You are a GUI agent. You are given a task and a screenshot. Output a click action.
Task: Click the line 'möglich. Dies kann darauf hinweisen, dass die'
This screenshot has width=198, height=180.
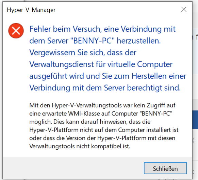pyautogui.click(x=90, y=122)
